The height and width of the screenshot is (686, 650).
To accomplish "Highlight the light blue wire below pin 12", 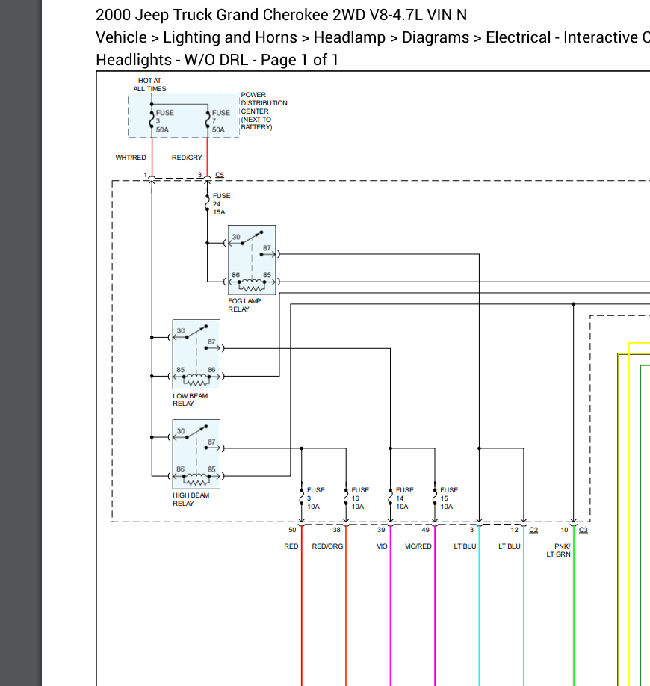I will (524, 606).
